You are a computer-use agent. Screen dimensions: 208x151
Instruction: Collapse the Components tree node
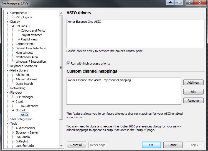pyautogui.click(x=7, y=13)
